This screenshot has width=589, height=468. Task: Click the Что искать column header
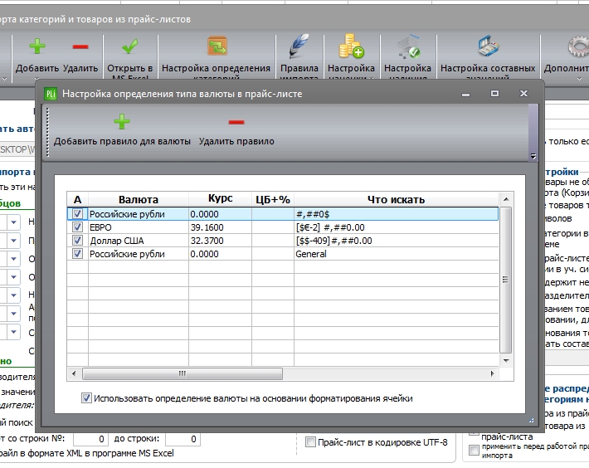397,199
